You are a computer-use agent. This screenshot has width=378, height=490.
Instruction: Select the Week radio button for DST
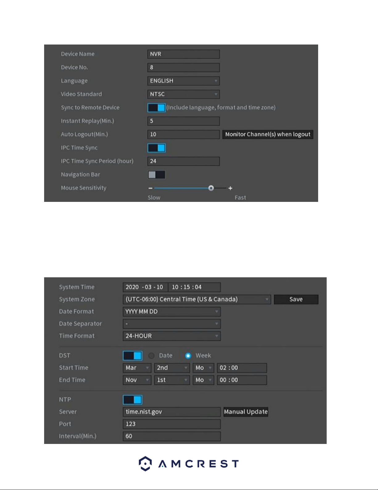pos(188,356)
